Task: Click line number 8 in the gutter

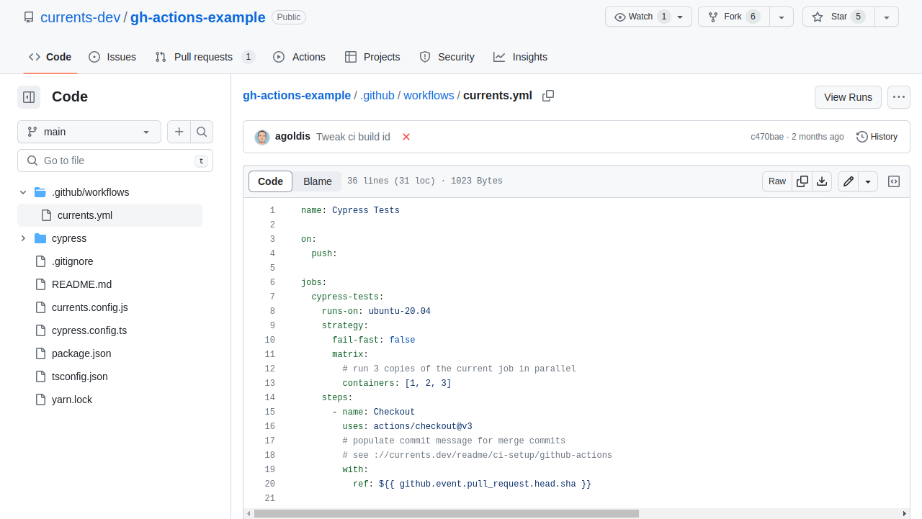Action: pos(272,311)
